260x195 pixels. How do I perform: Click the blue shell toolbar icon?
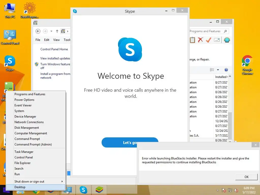click(227, 40)
